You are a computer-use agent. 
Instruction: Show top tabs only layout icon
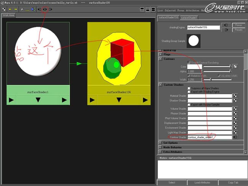pyautogui.click(x=142, y=10)
